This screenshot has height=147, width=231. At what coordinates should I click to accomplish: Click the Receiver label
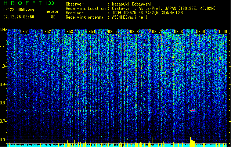pyautogui.click(x=75, y=13)
